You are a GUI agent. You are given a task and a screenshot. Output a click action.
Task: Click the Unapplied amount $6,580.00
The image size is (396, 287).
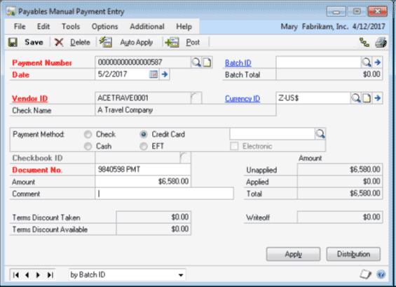click(340, 169)
